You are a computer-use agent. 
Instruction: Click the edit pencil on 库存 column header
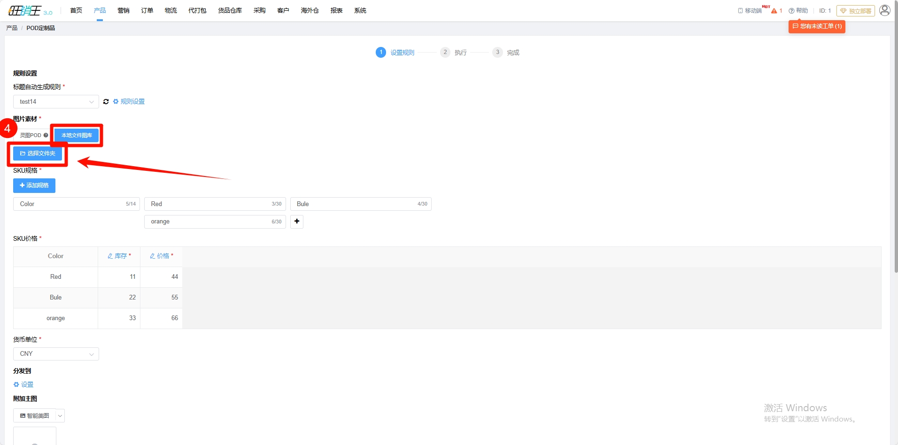(110, 256)
